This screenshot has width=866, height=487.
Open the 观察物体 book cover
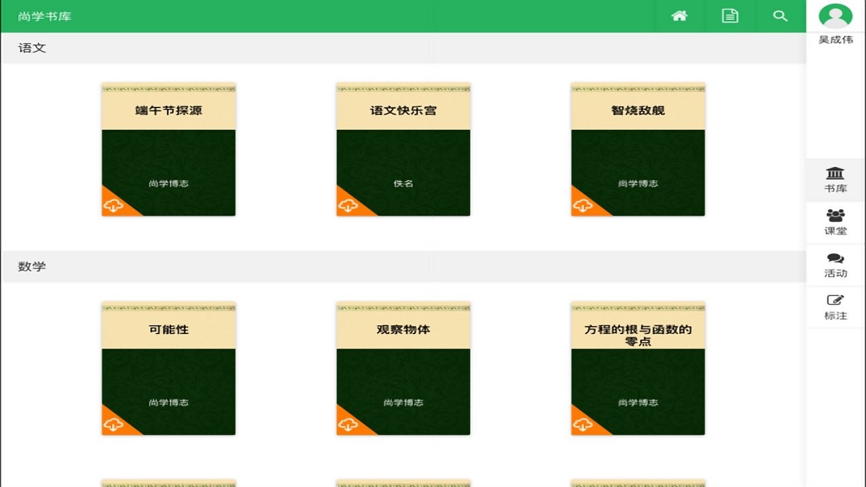click(x=403, y=369)
